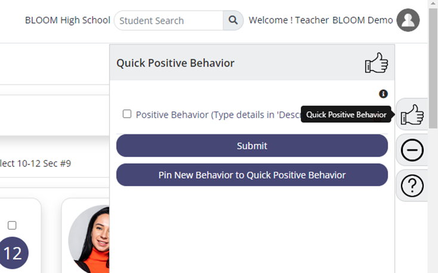
Task: Focus the Student Search input field
Action: click(x=169, y=20)
